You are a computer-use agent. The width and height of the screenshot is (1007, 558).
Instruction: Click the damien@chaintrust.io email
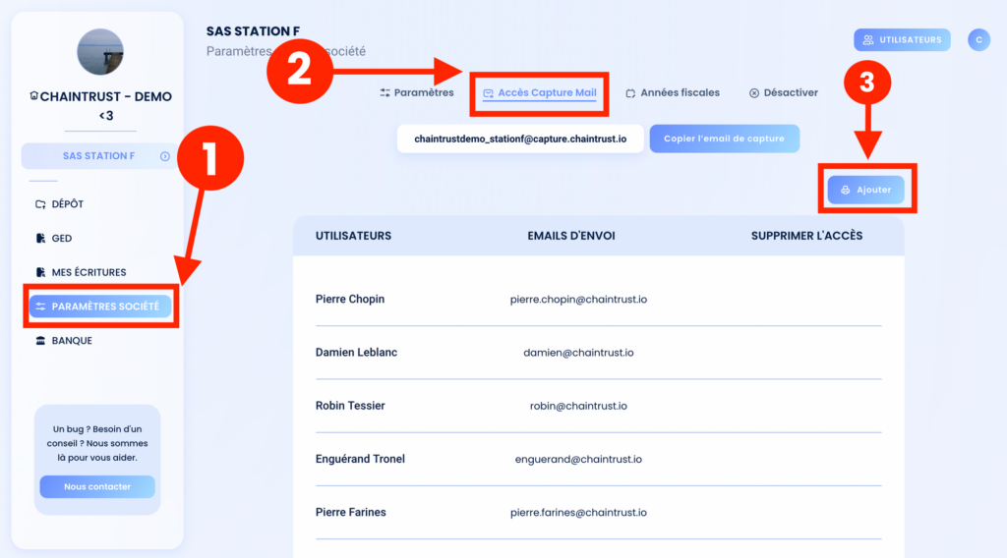coord(578,353)
